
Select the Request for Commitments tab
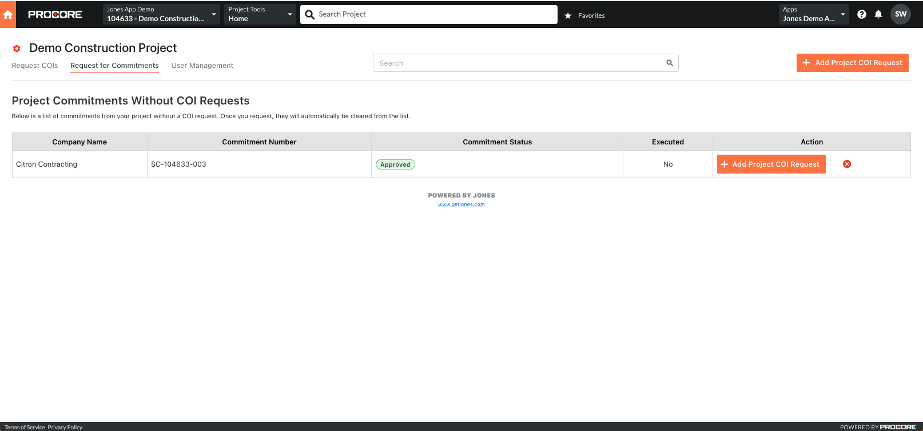(x=114, y=66)
